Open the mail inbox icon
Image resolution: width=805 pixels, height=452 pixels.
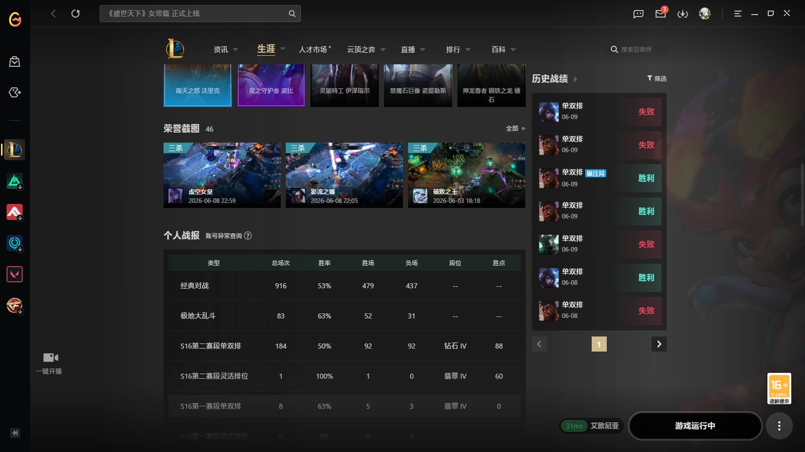pyautogui.click(x=661, y=14)
